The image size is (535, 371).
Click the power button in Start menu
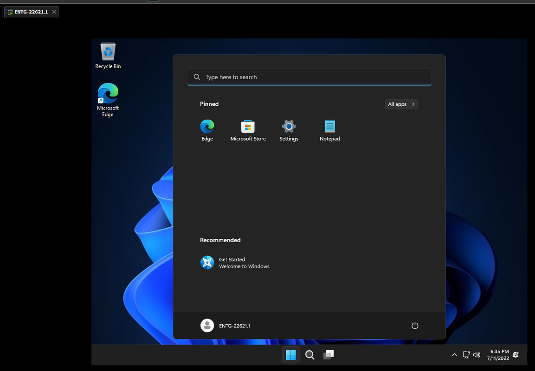(x=415, y=326)
